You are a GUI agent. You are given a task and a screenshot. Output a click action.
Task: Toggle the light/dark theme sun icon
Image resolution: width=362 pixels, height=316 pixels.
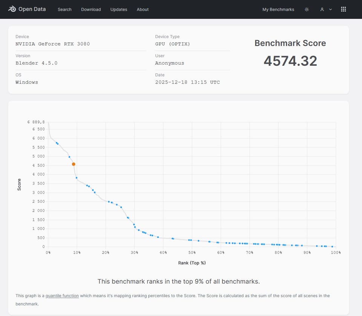(307, 9)
